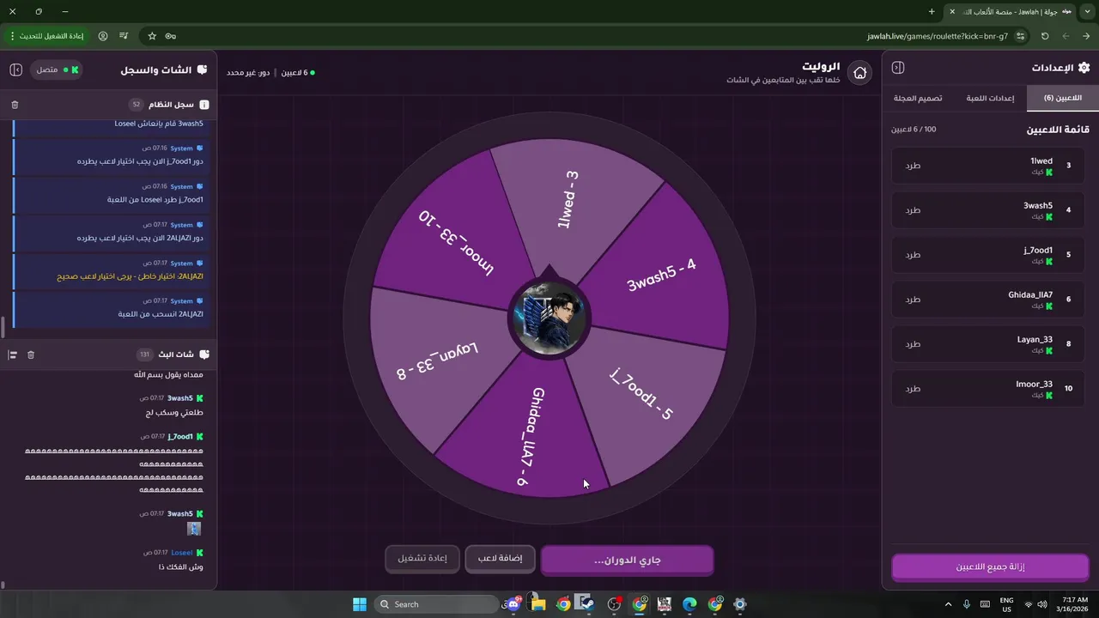Bookmark this page with the star icon
Screen dimensions: 1099x618
152,36
